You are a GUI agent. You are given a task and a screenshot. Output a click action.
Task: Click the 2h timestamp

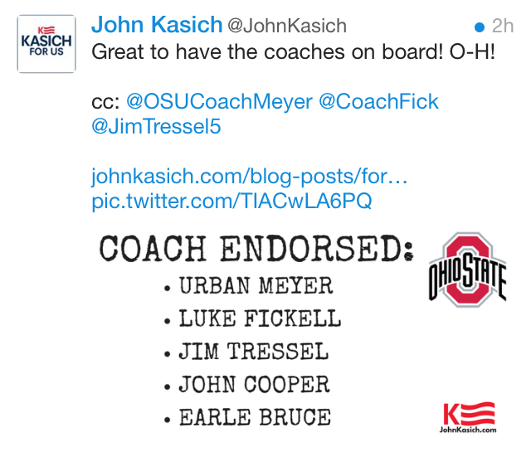(x=502, y=26)
